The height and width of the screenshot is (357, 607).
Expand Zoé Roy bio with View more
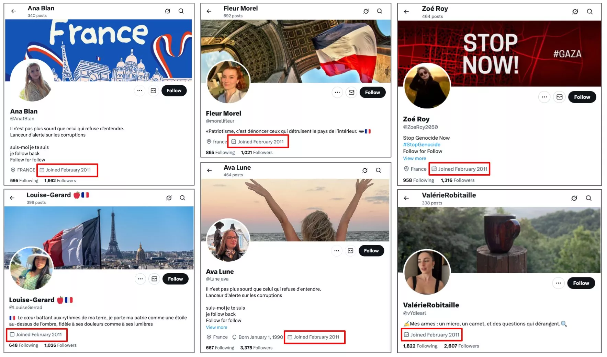[x=414, y=158]
